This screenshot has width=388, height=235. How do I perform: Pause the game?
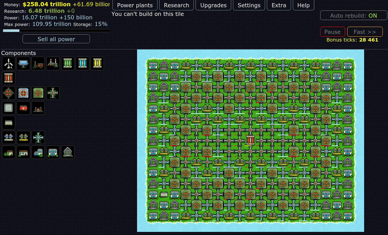pos(332,32)
